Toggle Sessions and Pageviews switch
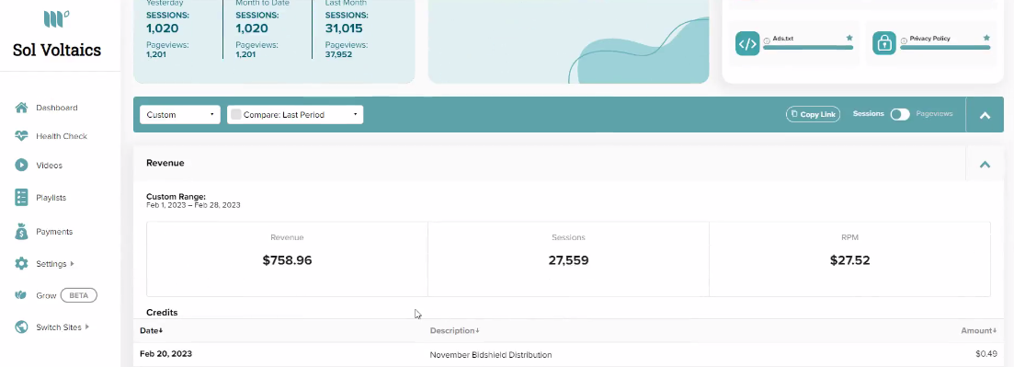This screenshot has width=1014, height=367. click(x=899, y=115)
